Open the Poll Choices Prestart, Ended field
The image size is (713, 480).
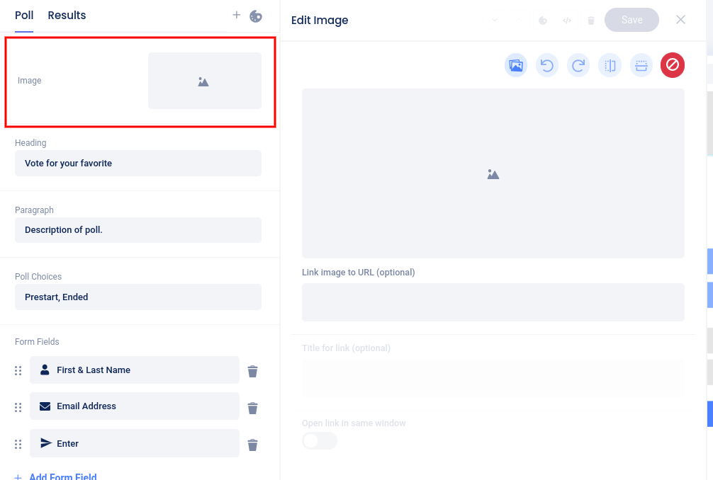click(138, 297)
